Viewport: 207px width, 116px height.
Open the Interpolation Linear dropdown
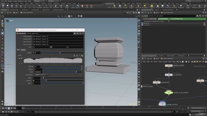41,75
